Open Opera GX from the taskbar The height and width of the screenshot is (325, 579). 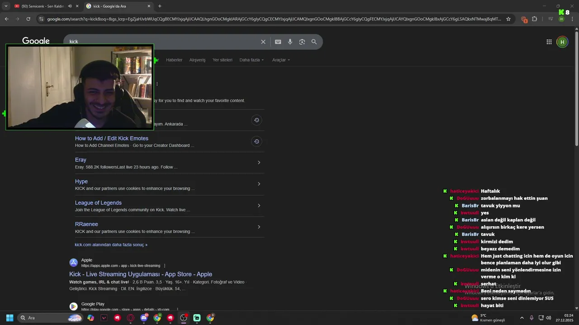tap(131, 318)
